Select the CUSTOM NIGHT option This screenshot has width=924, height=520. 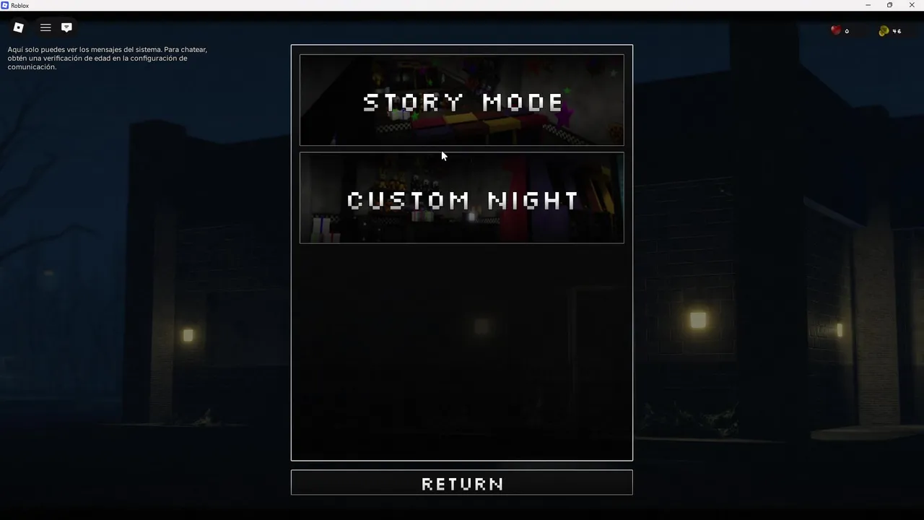[x=462, y=198]
